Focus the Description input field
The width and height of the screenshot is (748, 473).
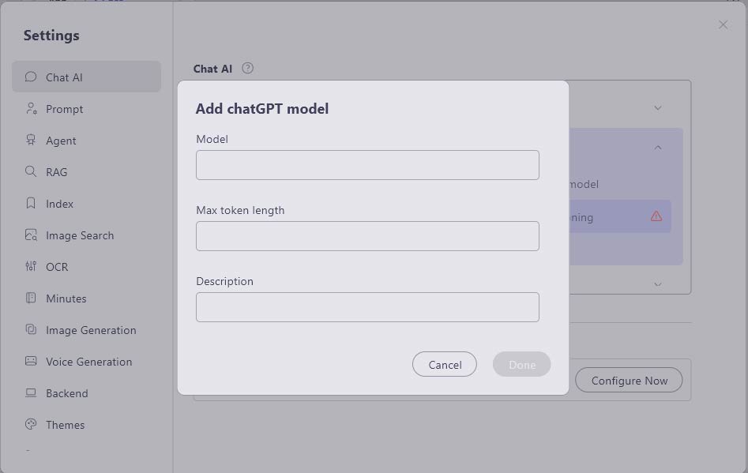point(367,307)
